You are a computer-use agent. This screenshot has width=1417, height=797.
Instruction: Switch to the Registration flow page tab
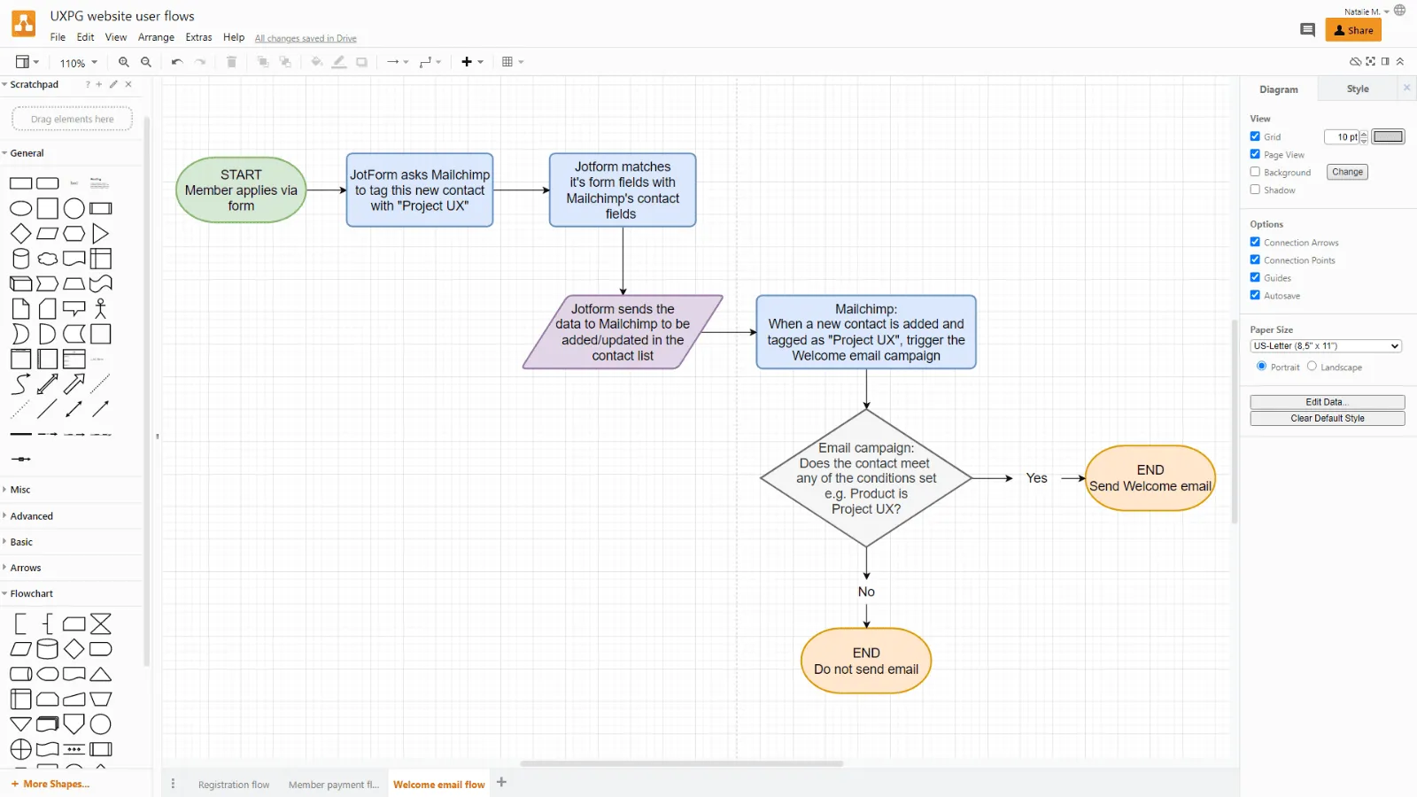point(234,785)
